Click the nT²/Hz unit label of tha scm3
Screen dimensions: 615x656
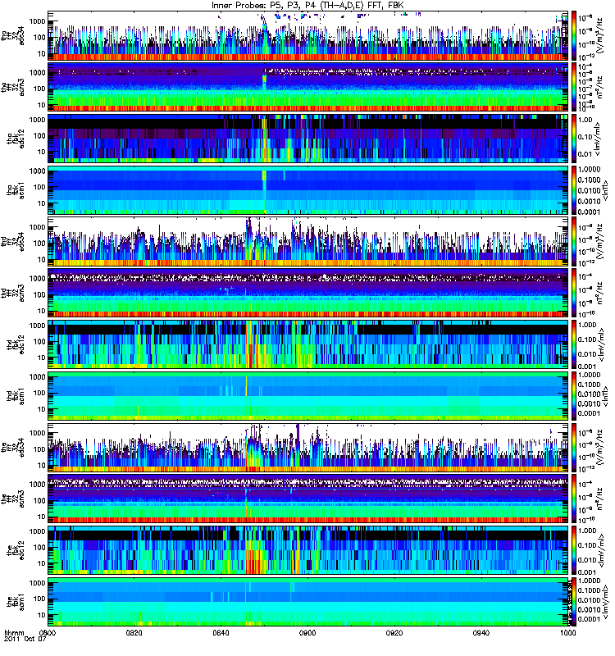coord(599,87)
